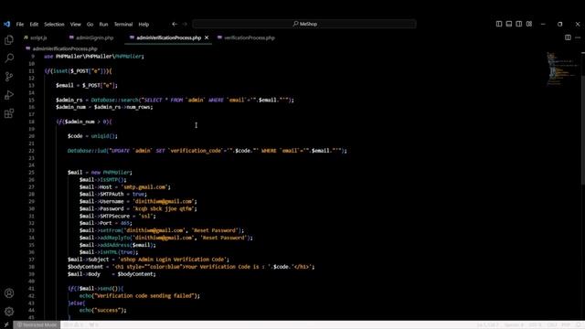Screen dimensions: 585x329
Task: Click the '$mail->Subject' line
Action: click(148, 260)
